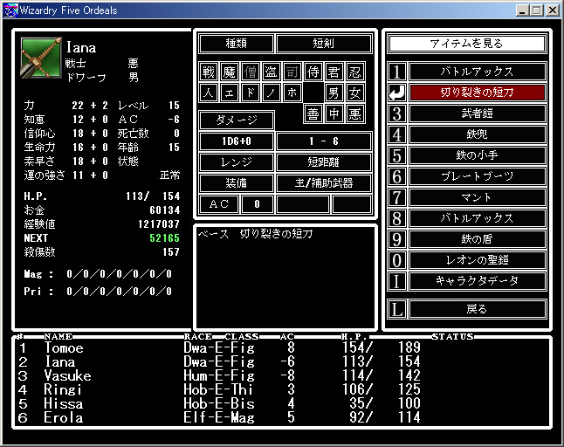Click the 短剣 weapon type value
564x447 pixels.
[323, 44]
